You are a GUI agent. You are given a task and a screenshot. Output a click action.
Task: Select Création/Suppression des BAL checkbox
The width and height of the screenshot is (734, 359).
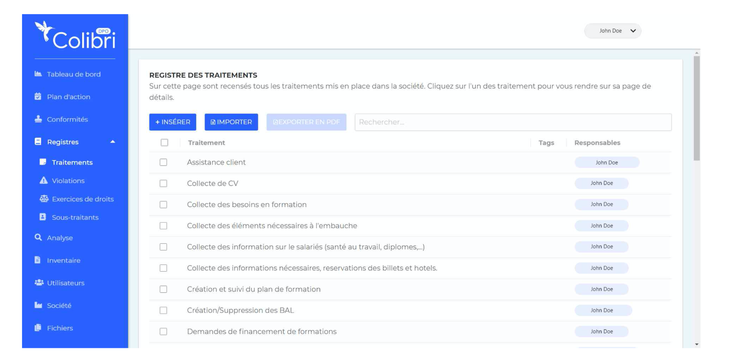[x=163, y=310]
